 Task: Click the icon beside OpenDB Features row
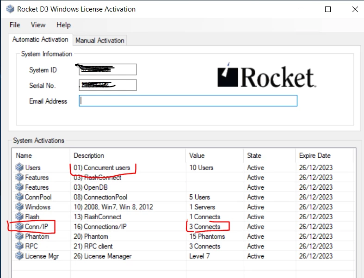(x=19, y=187)
